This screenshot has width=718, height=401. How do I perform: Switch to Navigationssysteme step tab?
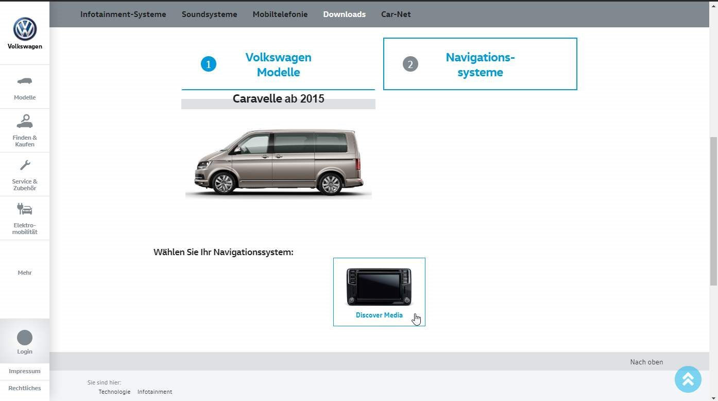coord(480,64)
